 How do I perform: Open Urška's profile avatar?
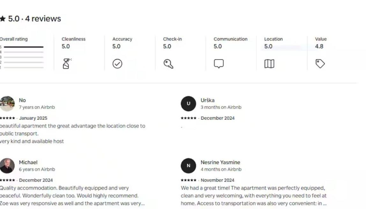pyautogui.click(x=188, y=103)
